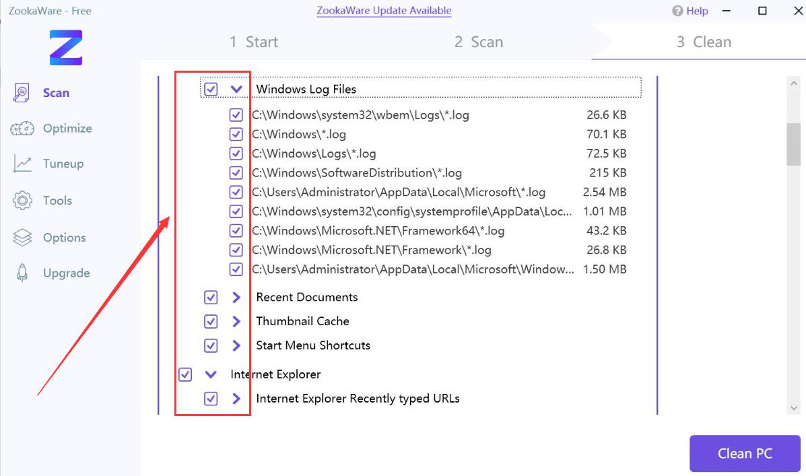The height and width of the screenshot is (476, 806).
Task: Click the Upgrade rocket icon
Action: click(22, 273)
